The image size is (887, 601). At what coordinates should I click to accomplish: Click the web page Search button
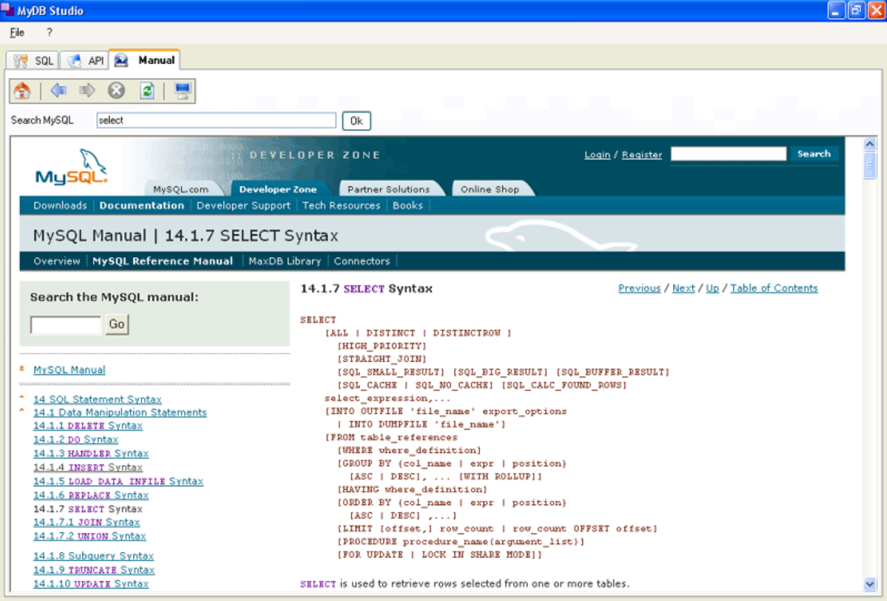[814, 154]
